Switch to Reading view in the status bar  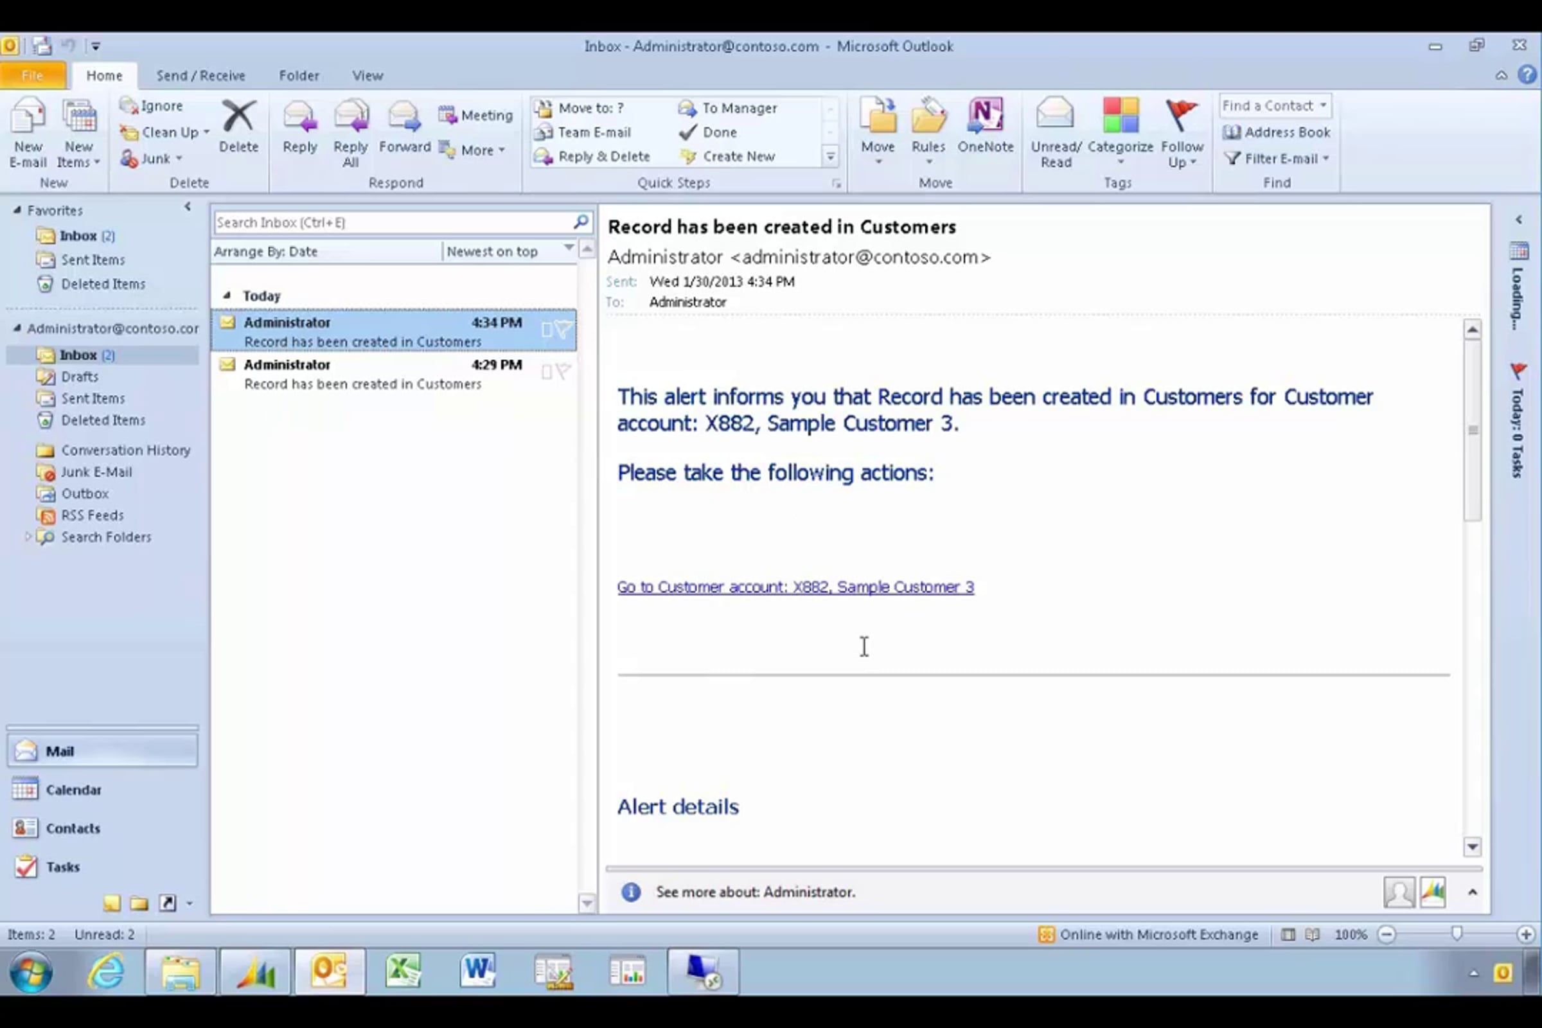1312,934
